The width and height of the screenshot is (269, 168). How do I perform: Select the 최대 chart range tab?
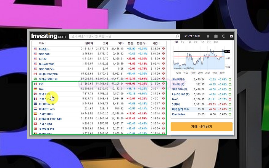click(x=216, y=42)
